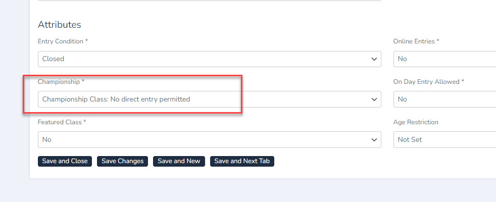Viewport: 496px width, 202px height.
Task: Click the Age Restriction field label
Action: coord(417,122)
